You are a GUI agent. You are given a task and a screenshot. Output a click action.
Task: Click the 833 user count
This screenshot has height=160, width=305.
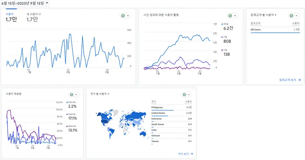click(x=190, y=124)
